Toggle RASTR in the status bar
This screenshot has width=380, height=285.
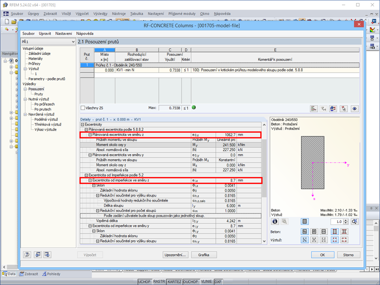point(159,281)
